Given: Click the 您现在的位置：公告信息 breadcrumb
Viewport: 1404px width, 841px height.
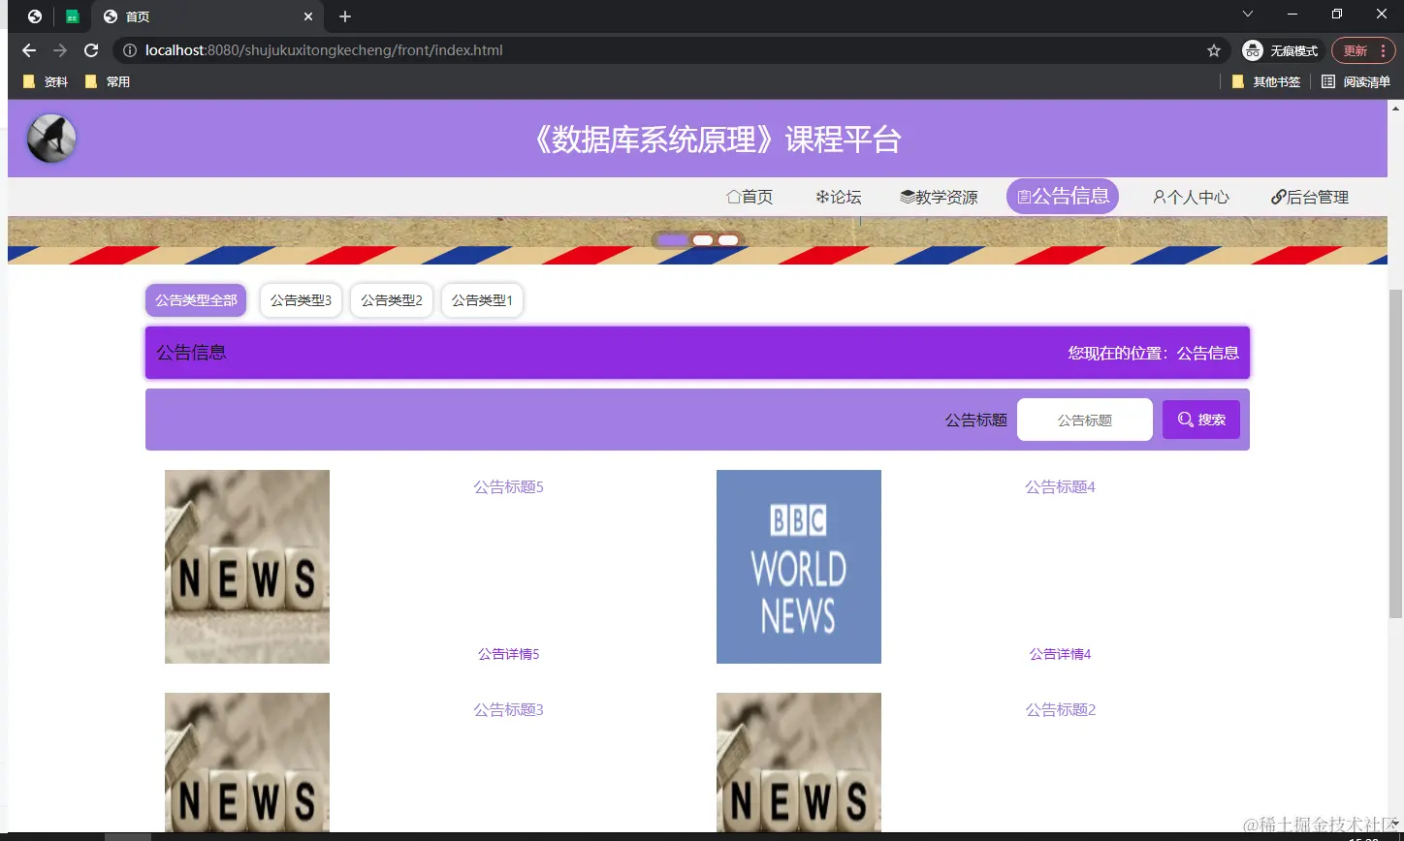Looking at the screenshot, I should (x=1154, y=353).
